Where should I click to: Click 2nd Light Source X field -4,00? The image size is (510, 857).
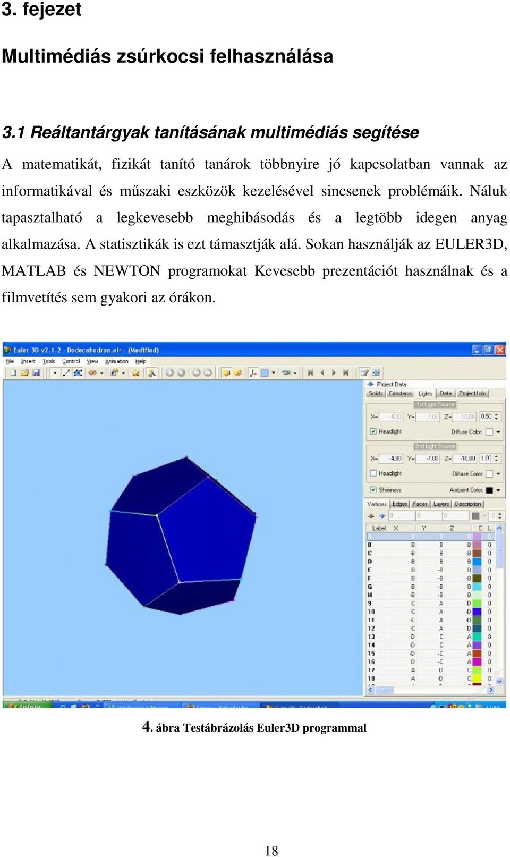391,459
